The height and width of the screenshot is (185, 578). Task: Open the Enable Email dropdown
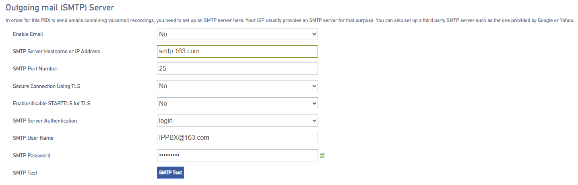[x=237, y=34]
